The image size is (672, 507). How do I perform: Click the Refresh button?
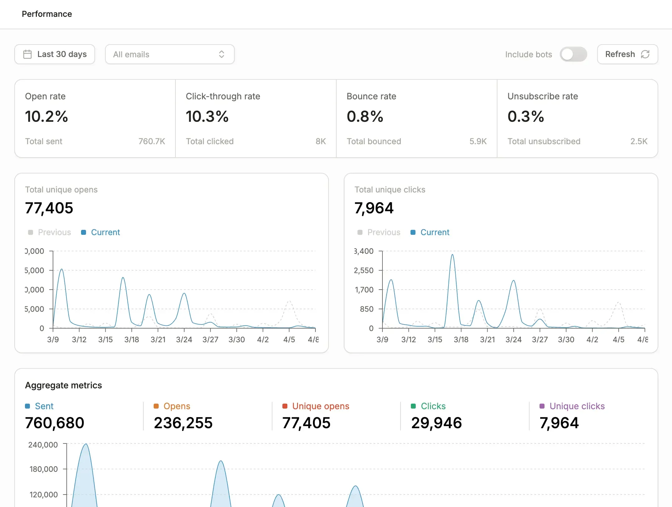[627, 54]
